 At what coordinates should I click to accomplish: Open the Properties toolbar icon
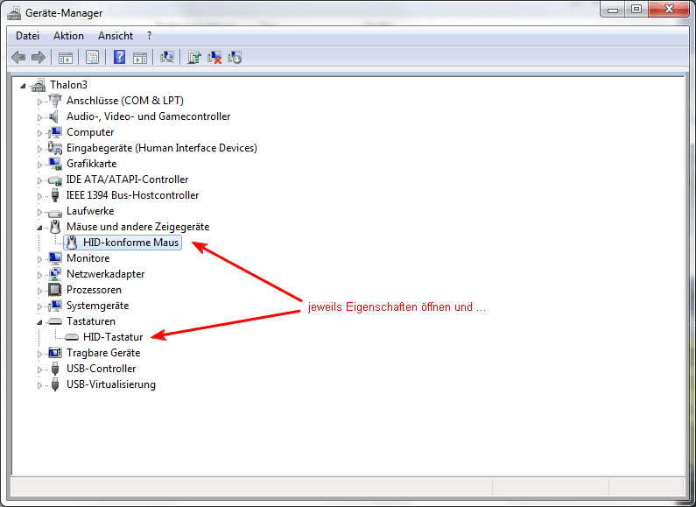click(x=92, y=57)
